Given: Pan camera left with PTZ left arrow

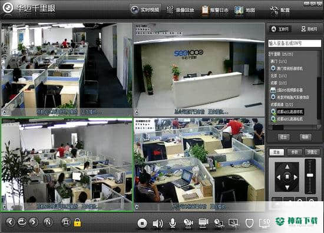Looking at the screenshot, I should click(279, 177).
